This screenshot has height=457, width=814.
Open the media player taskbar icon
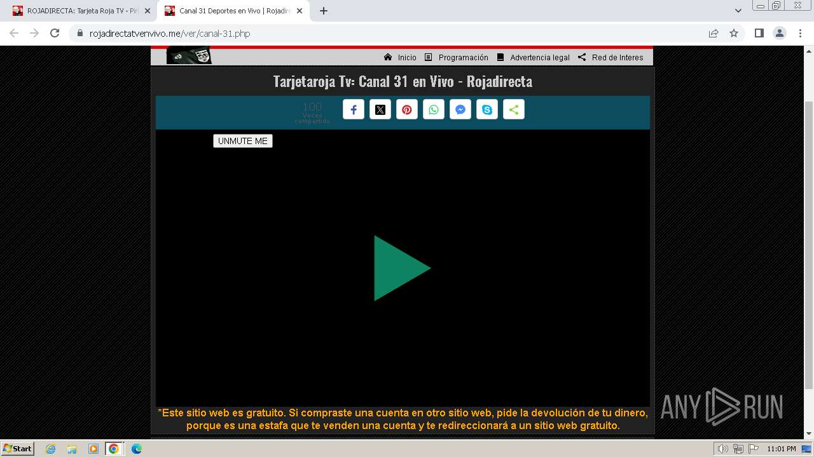pyautogui.click(x=93, y=449)
